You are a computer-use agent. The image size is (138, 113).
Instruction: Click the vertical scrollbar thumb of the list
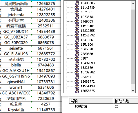[133, 47]
